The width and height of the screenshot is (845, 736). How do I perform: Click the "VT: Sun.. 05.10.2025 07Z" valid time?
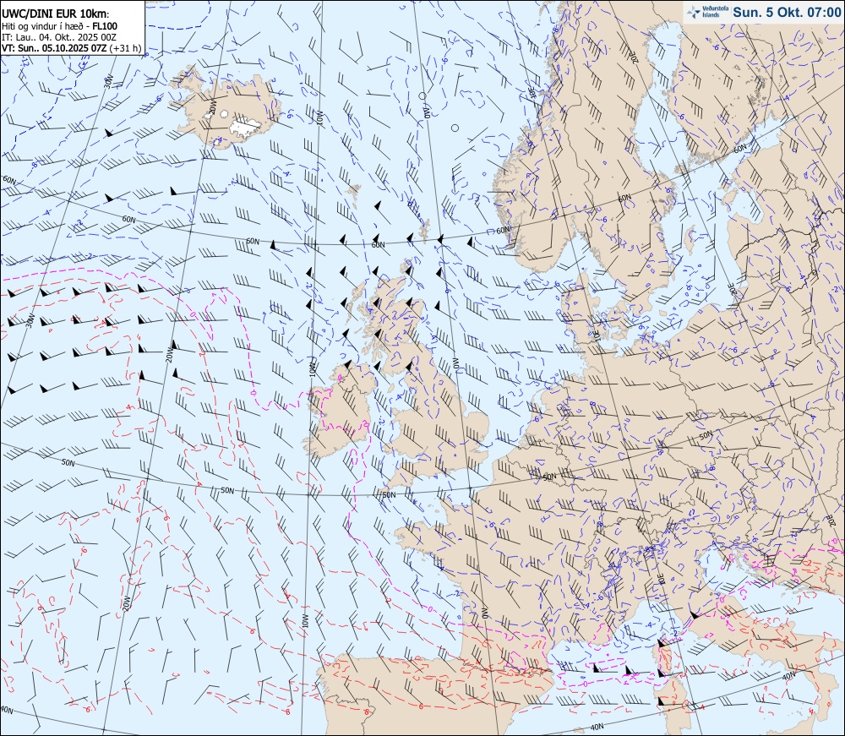click(x=54, y=48)
